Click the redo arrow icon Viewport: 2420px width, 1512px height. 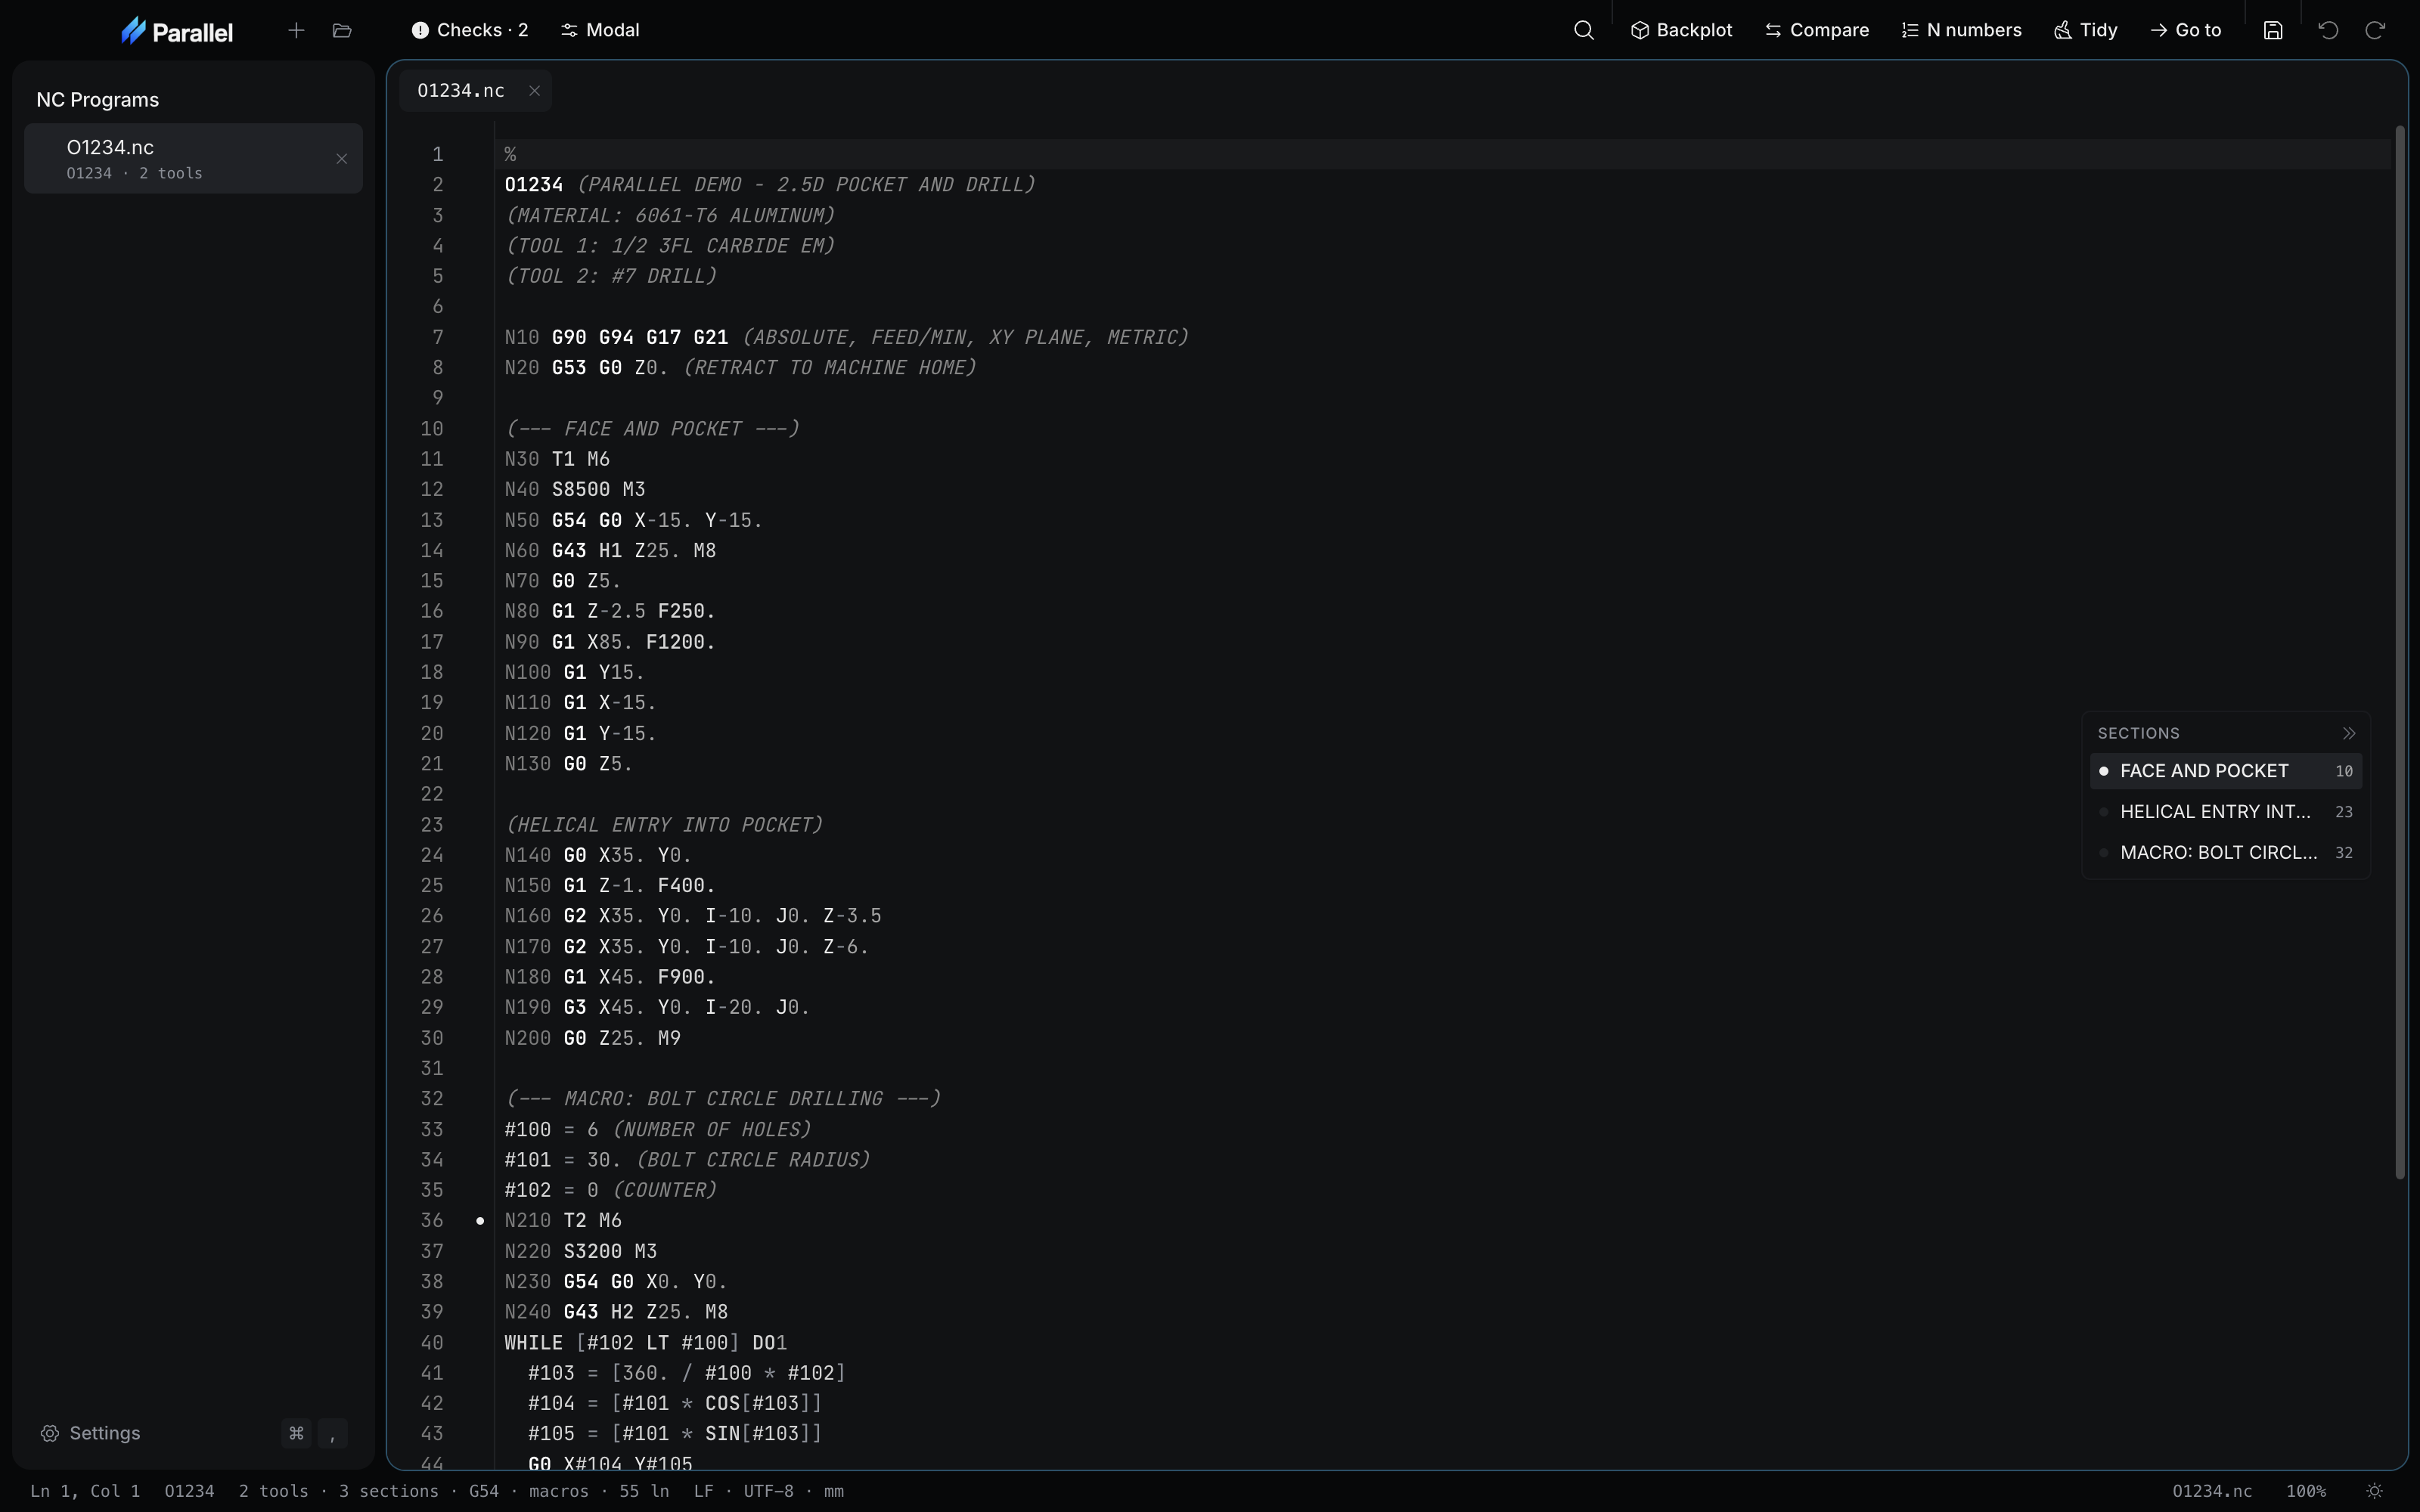[x=2375, y=30]
